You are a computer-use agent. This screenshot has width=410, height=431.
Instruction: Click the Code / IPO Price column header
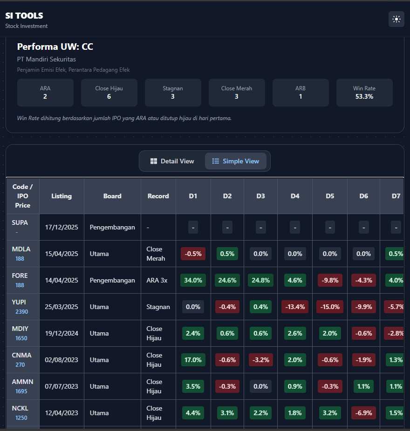tap(23, 196)
